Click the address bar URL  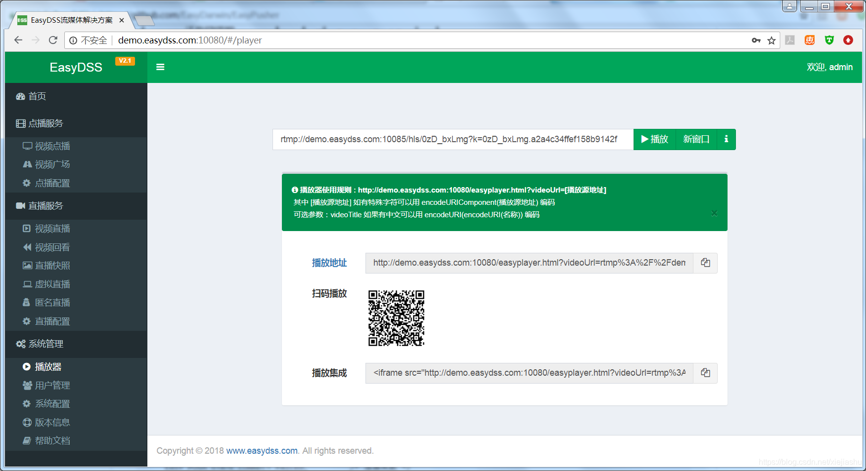(190, 40)
